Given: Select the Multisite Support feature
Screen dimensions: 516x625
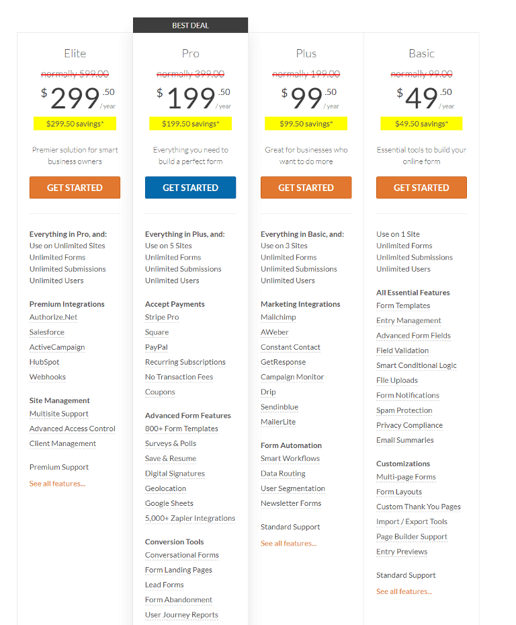Looking at the screenshot, I should point(59,414).
